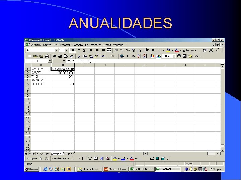Open the zoom percentage dropdown
This screenshot has height=180, width=241.
pyautogui.click(x=174, y=56)
